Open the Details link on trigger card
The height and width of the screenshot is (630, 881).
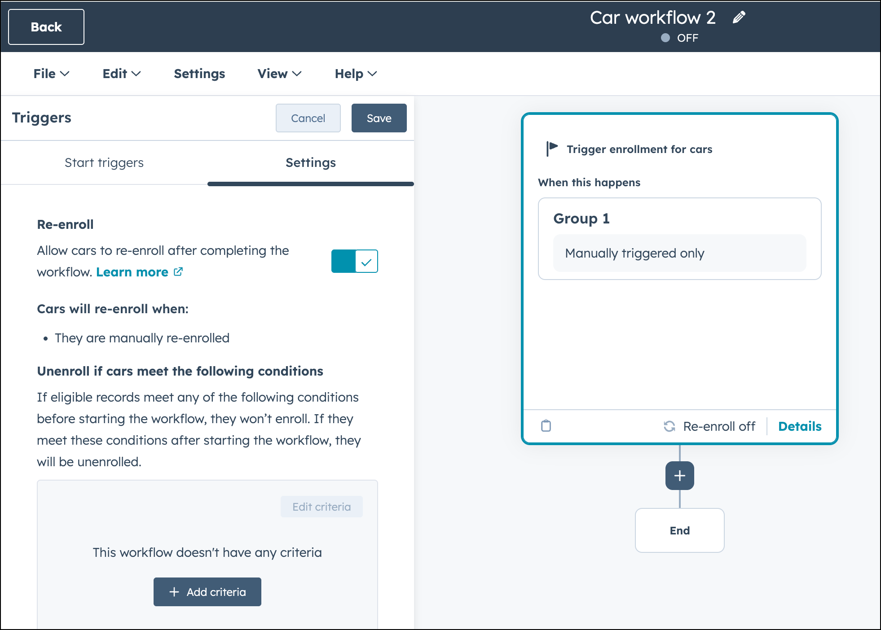click(800, 426)
